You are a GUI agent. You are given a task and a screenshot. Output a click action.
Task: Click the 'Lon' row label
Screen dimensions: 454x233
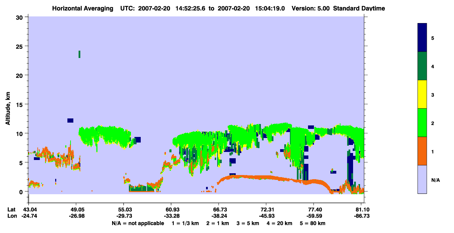(12, 216)
